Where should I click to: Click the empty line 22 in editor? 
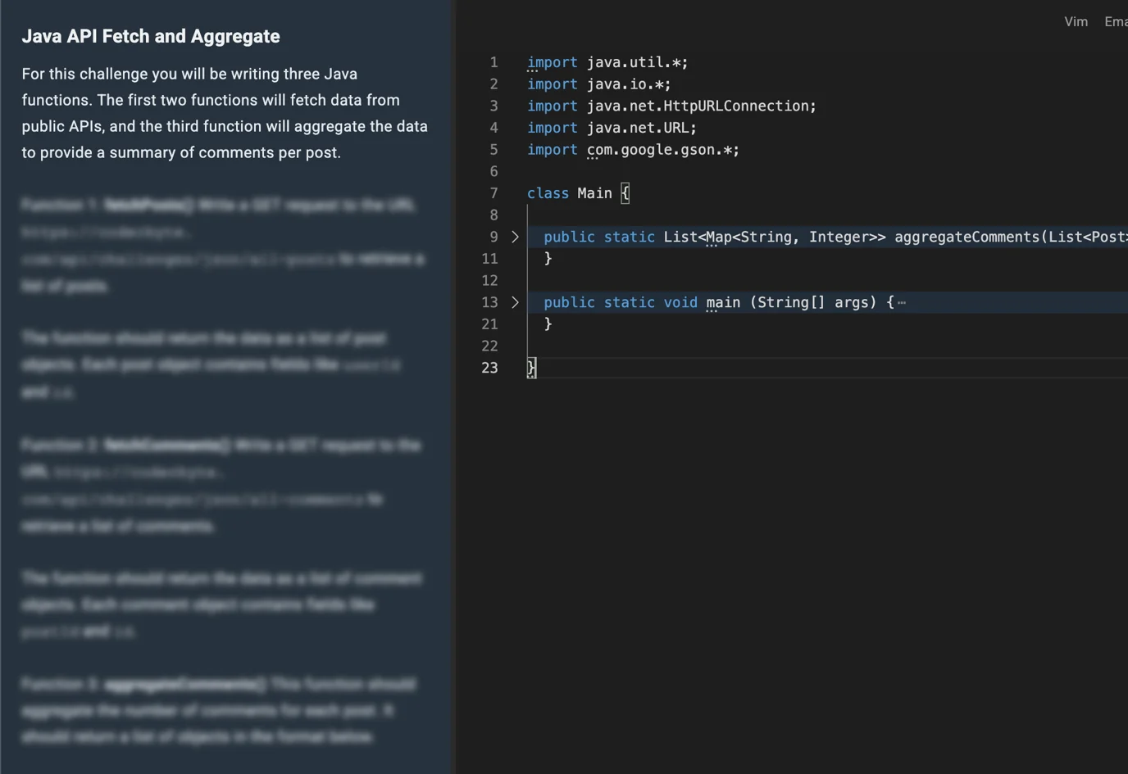[738, 346]
